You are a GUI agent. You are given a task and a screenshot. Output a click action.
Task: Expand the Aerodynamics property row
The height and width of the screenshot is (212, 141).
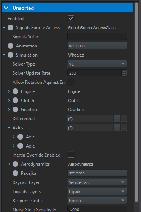[x=9, y=164]
